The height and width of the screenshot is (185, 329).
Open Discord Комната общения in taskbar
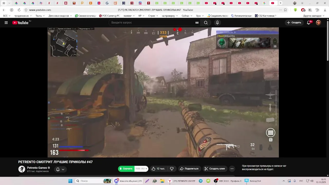click(x=128, y=181)
